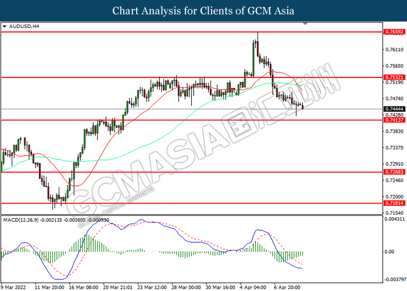The height and width of the screenshot is (291, 407).
Task: Click the 20 Mar 21:01 time label
Action: [x=117, y=287]
